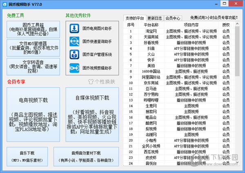The width and height of the screenshot is (245, 173).
Task: Select the 美拍 row
Action: (x=179, y=66)
